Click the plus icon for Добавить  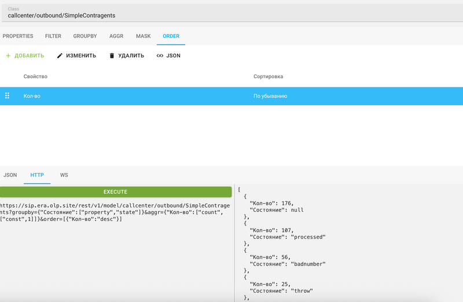click(x=8, y=56)
